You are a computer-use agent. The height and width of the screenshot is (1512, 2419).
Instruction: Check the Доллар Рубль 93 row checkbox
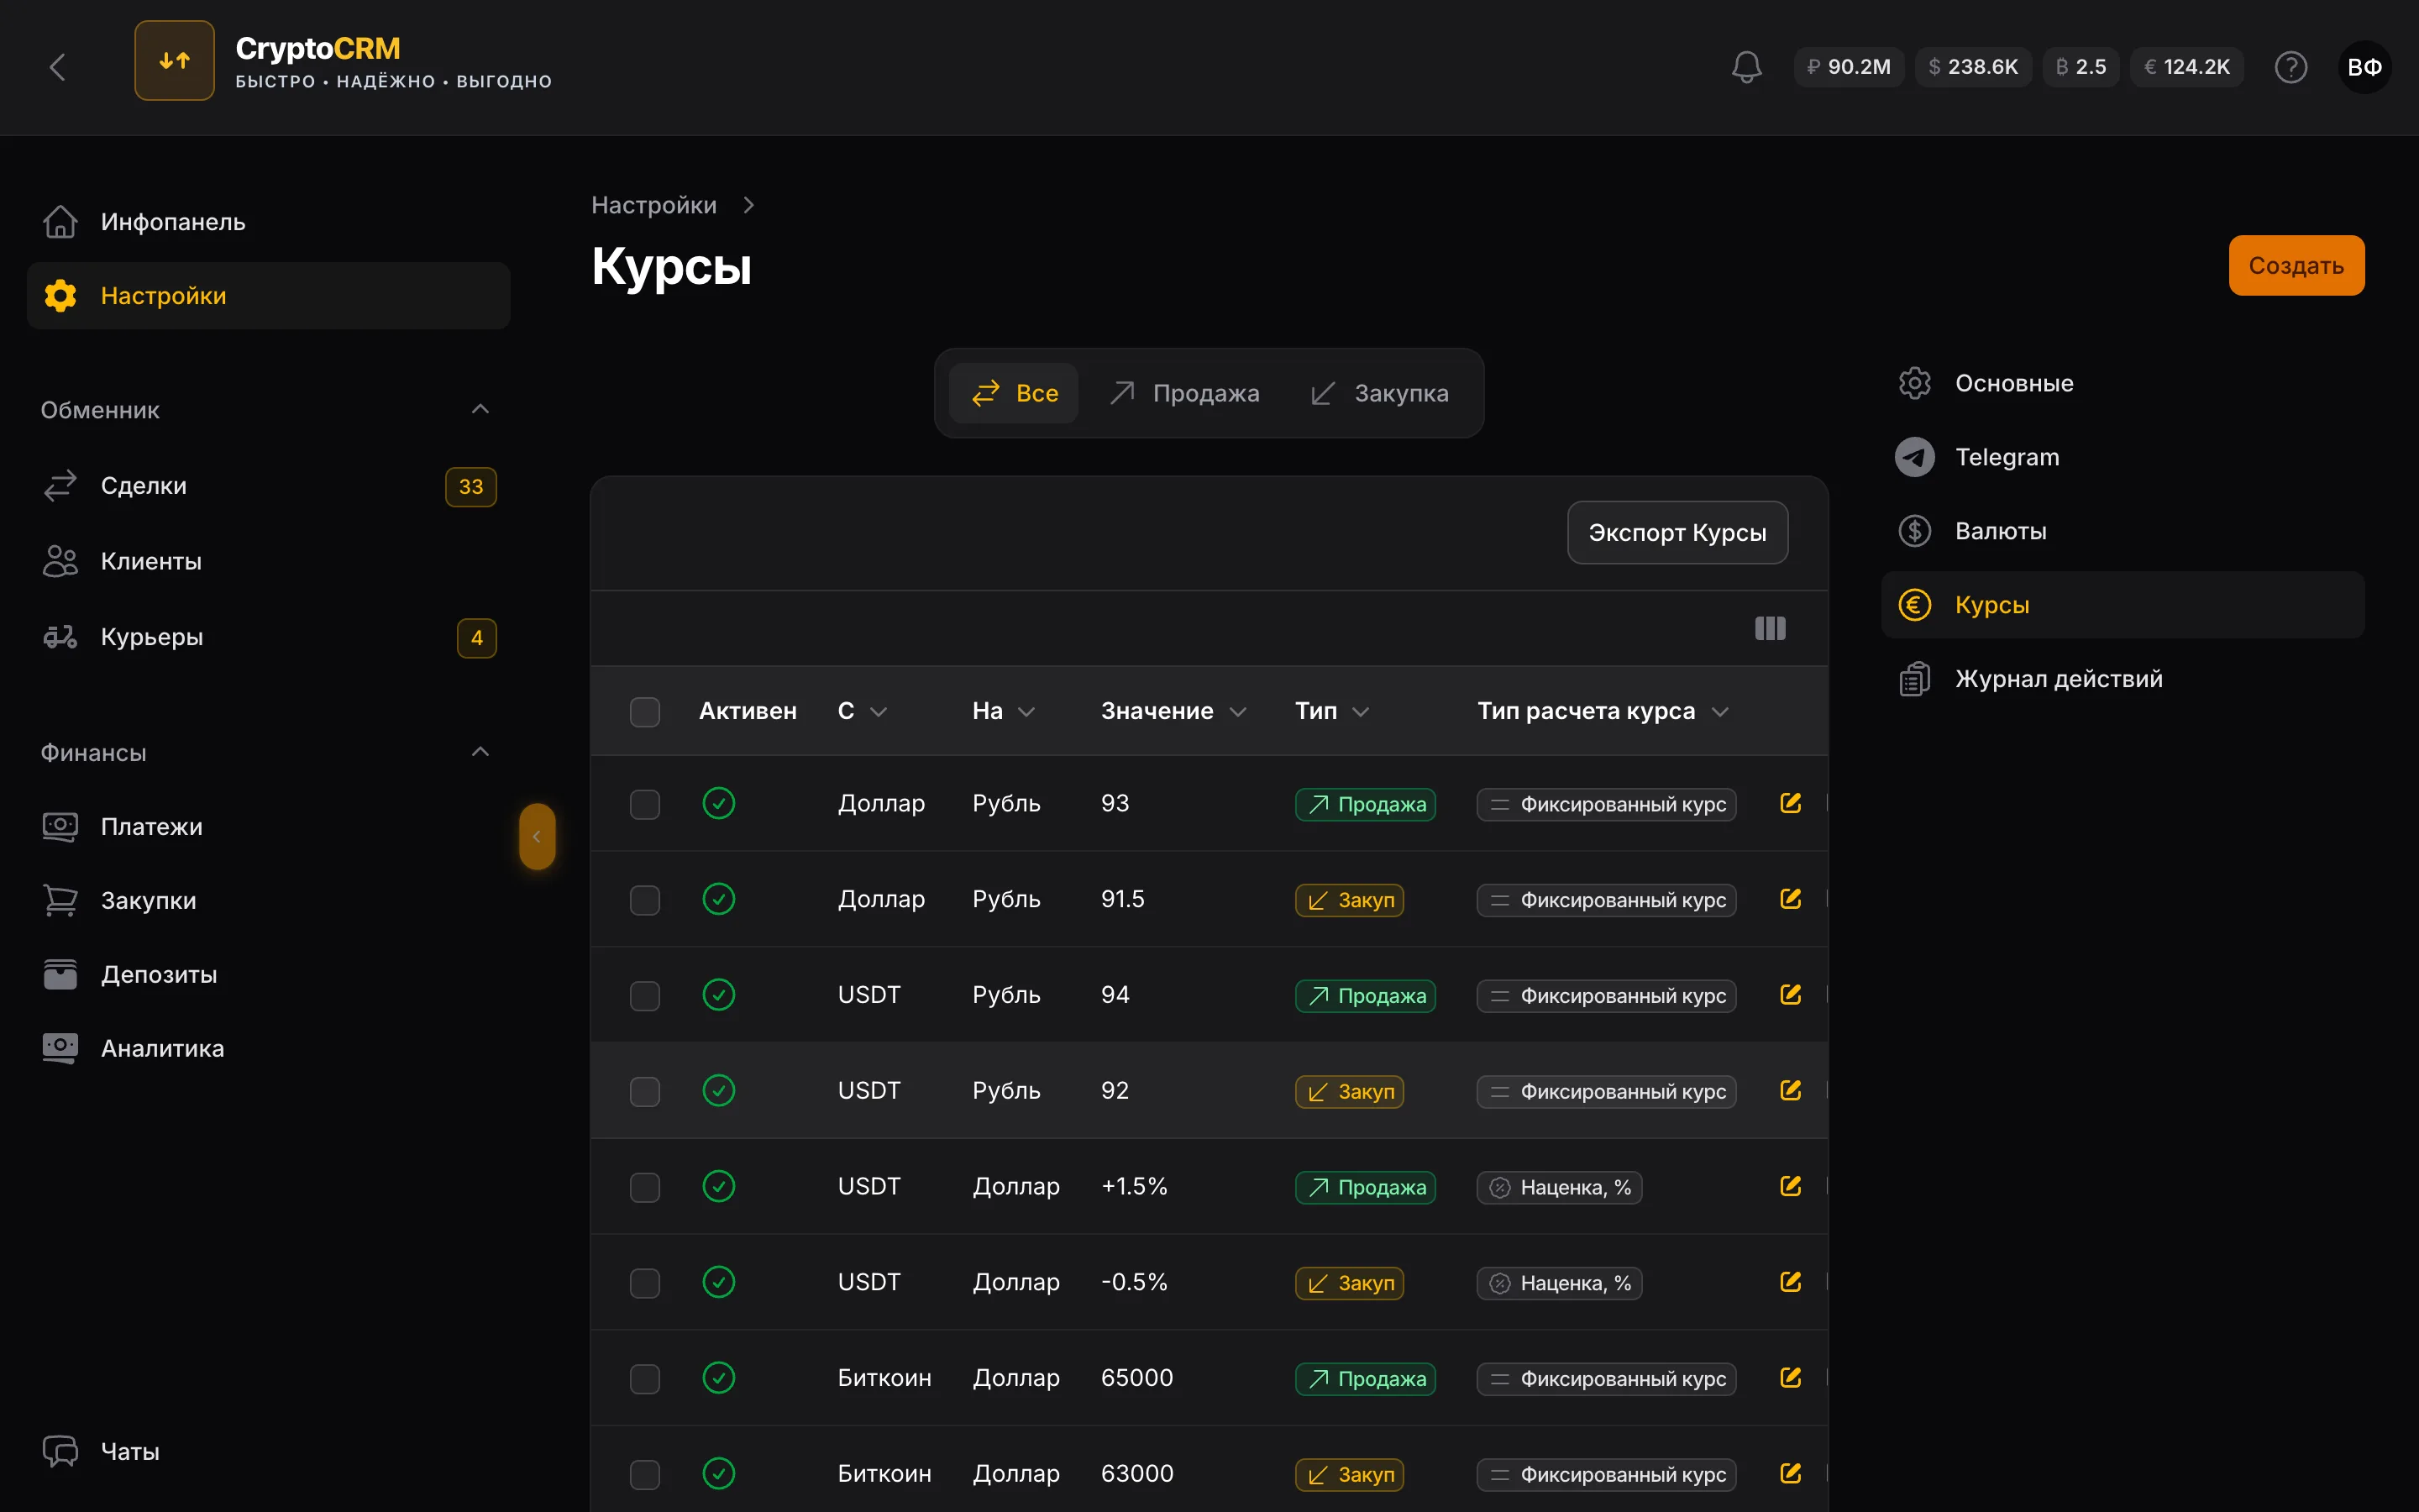pyautogui.click(x=645, y=804)
